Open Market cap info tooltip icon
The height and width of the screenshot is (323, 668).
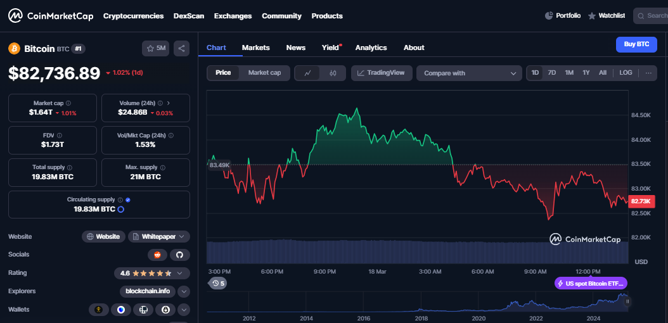tap(68, 103)
